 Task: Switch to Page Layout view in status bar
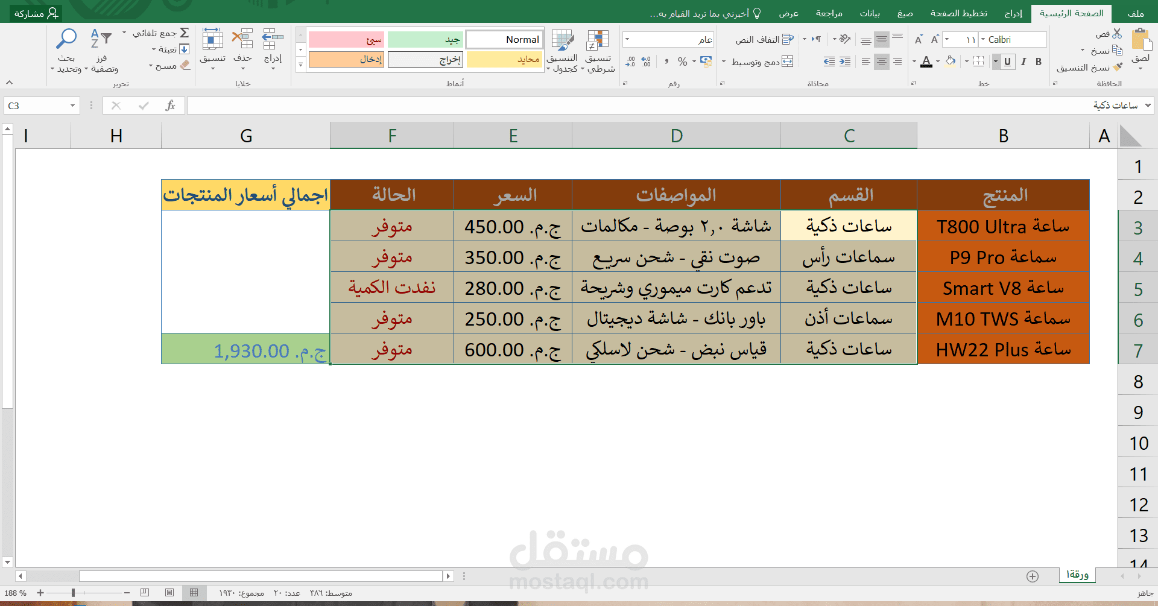[169, 593]
